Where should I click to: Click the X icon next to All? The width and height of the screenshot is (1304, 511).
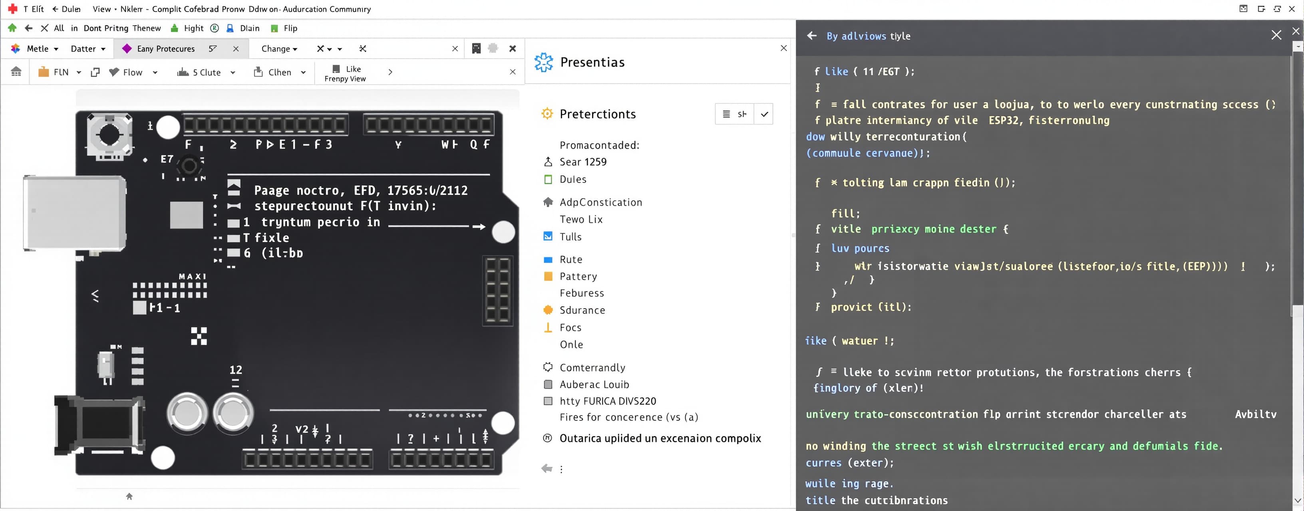(45, 28)
